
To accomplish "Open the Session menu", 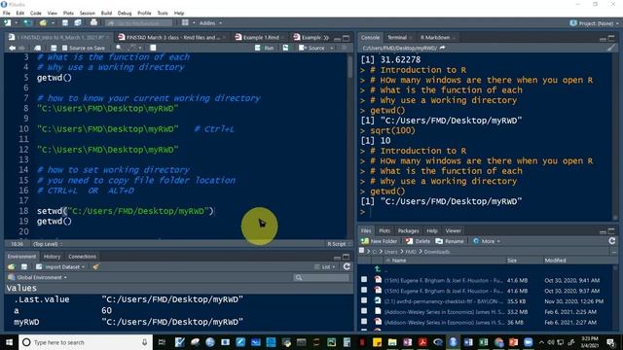I will (88, 13).
